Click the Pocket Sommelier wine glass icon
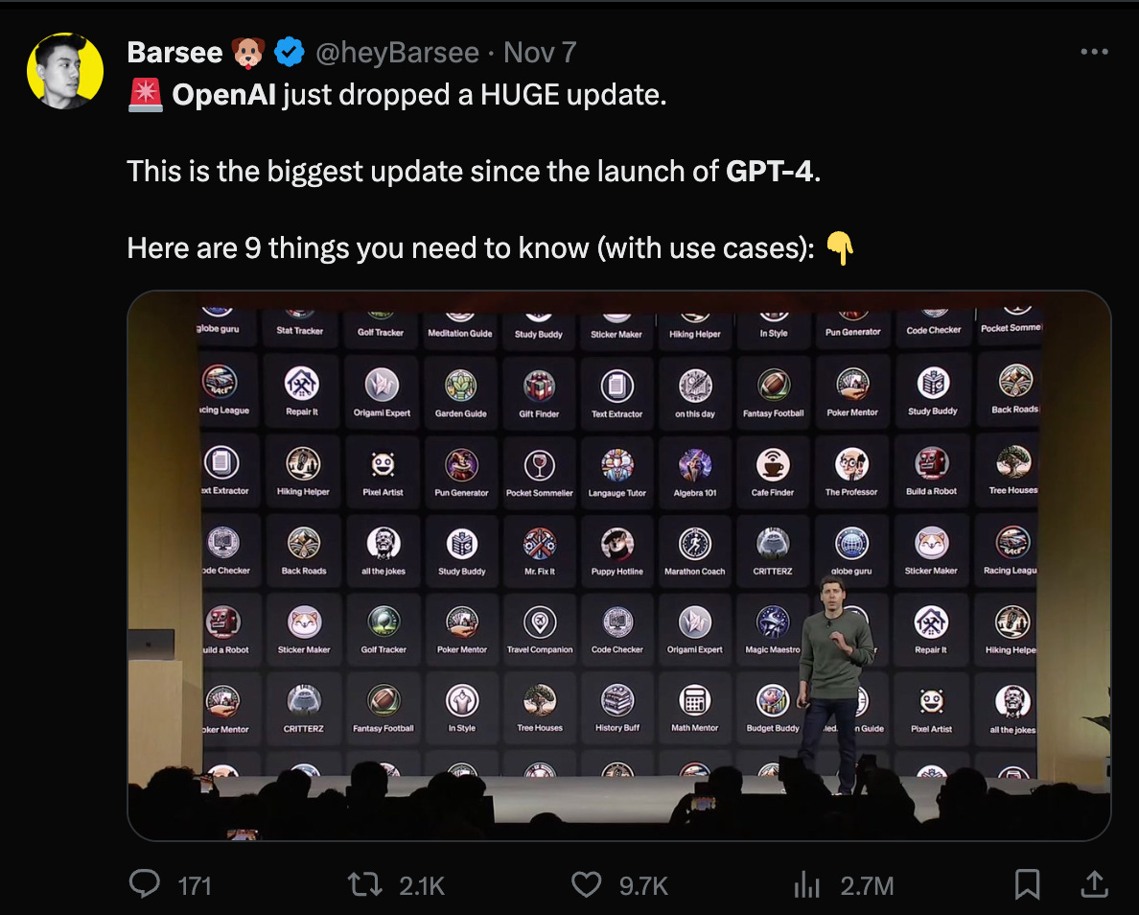The image size is (1139, 915). click(540, 465)
